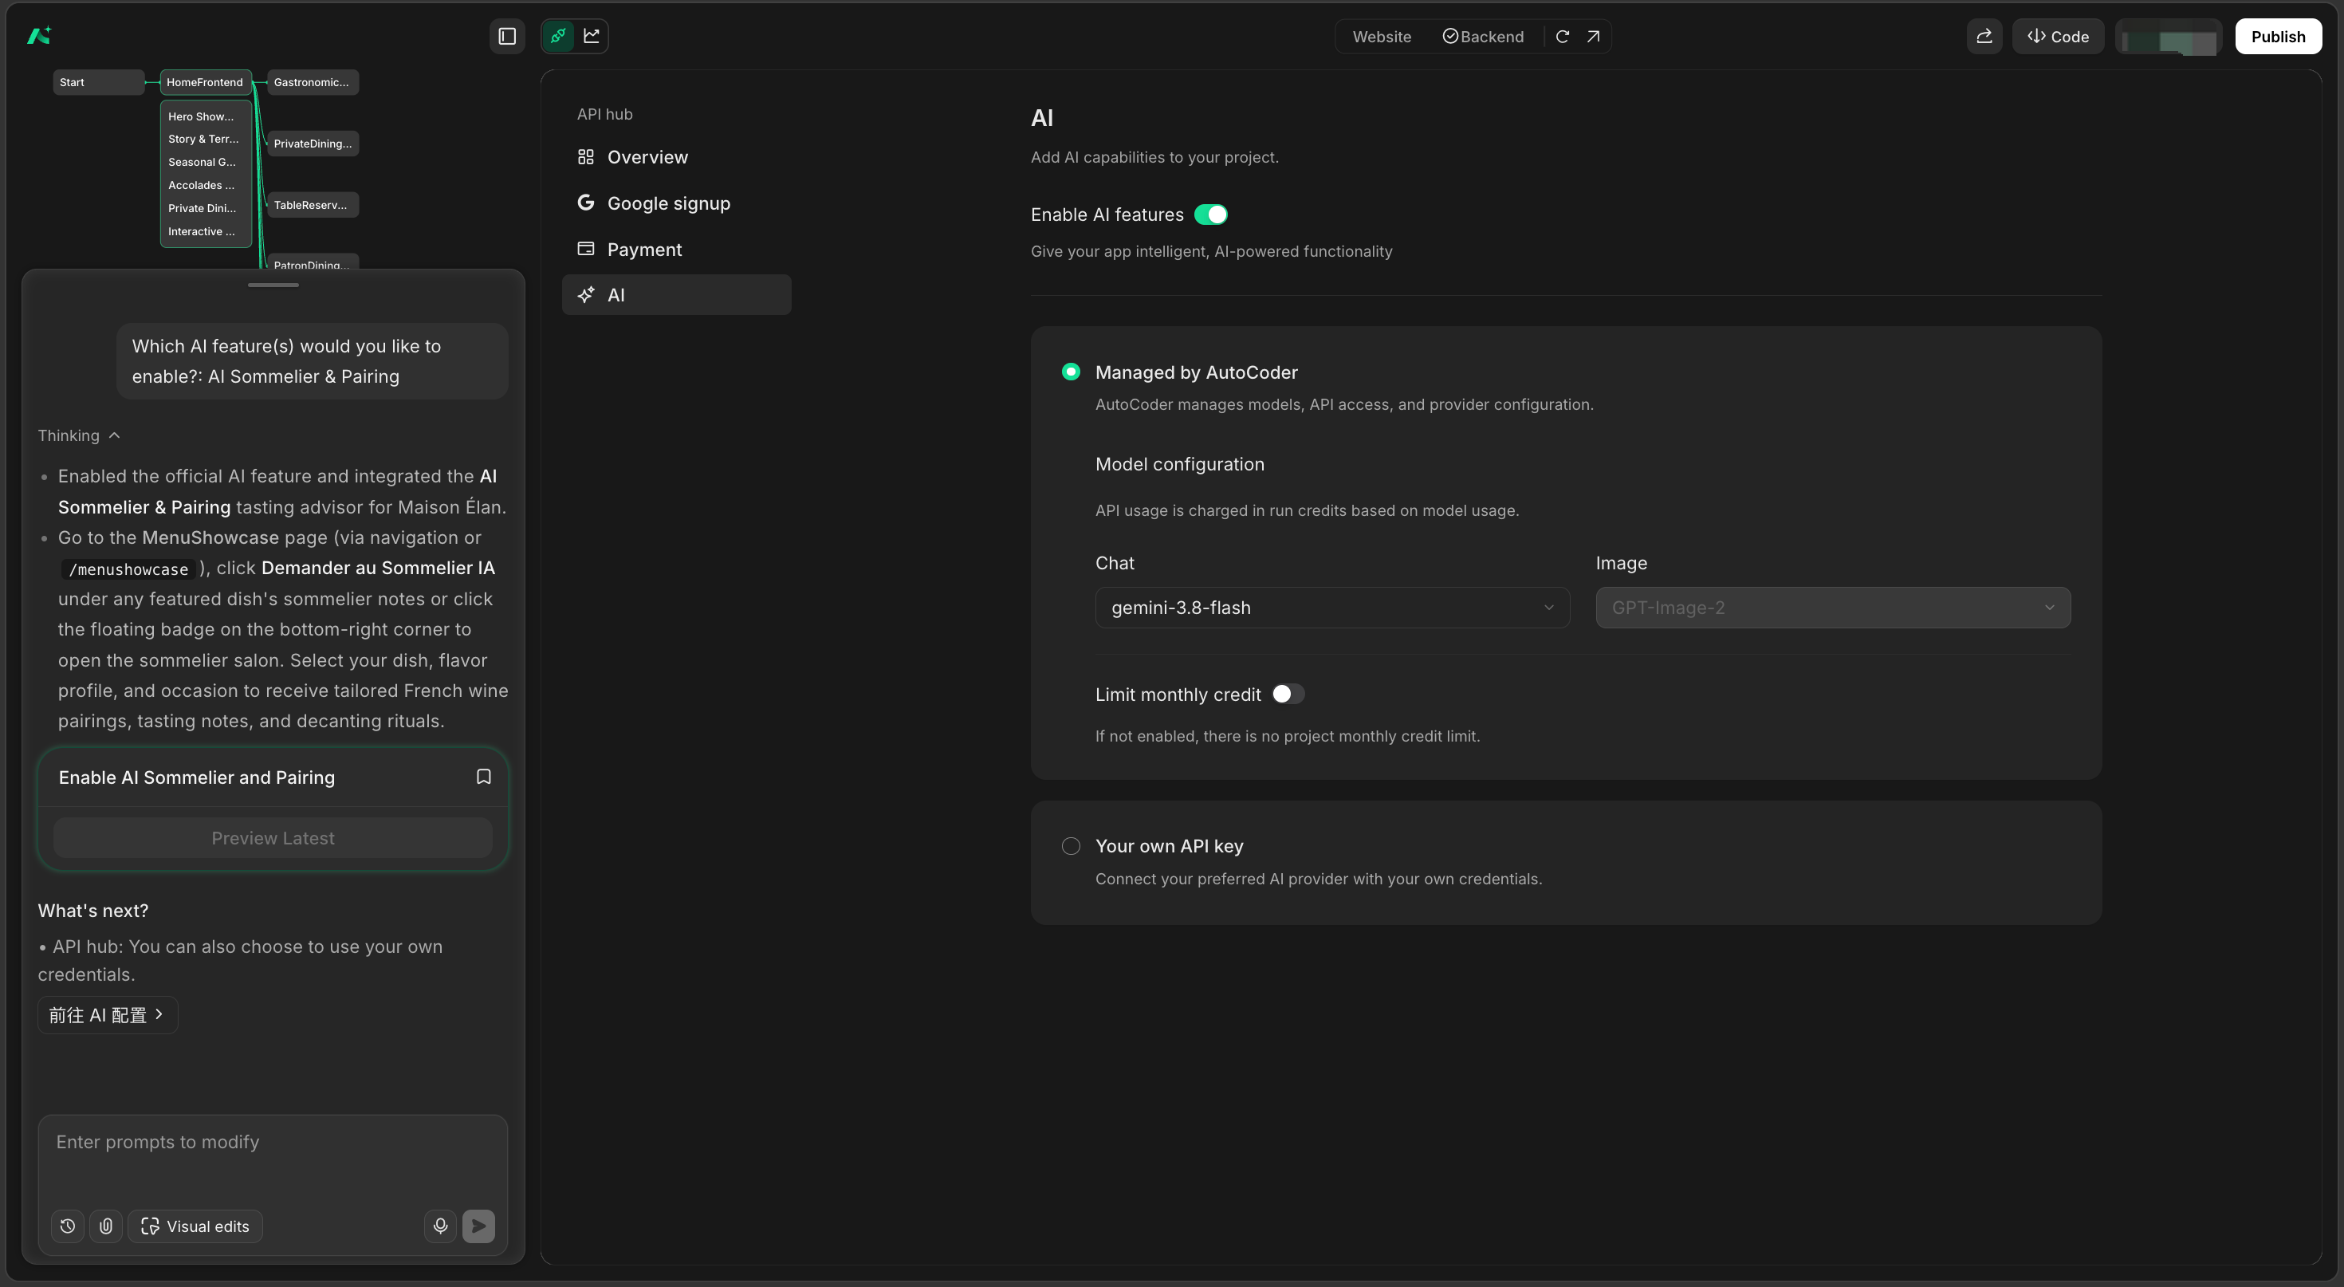
Task: Open the Chat model gemini-3.8-flash dropdown
Action: pos(1332,608)
